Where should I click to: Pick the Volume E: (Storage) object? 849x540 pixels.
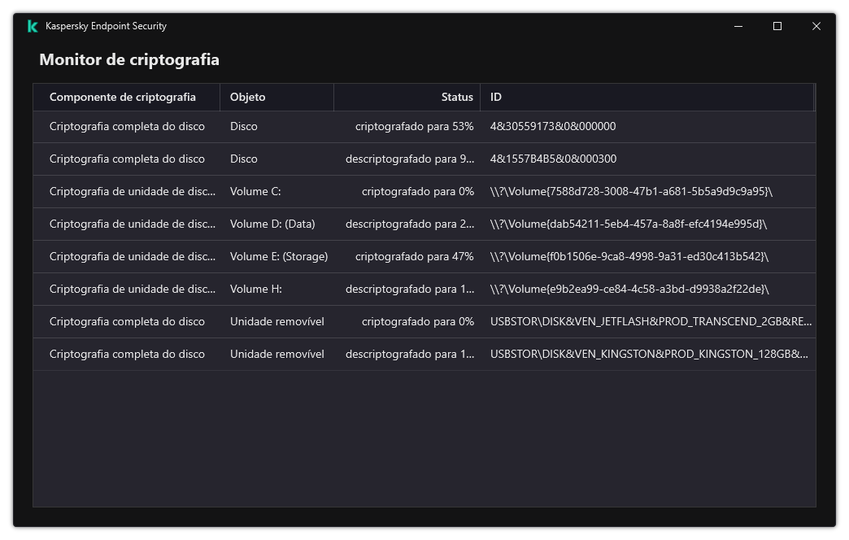(279, 256)
